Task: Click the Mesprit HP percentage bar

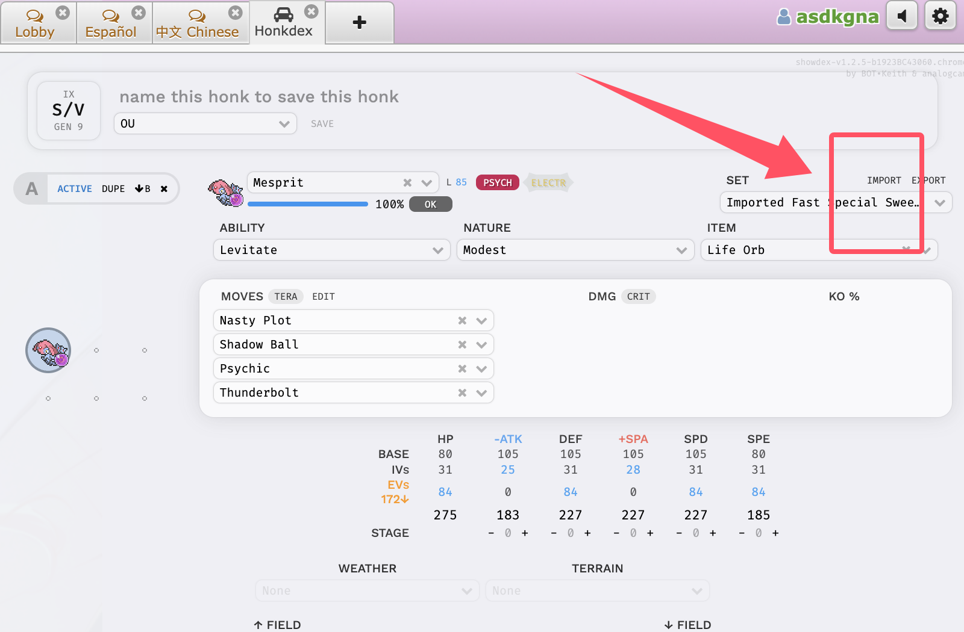Action: pyautogui.click(x=308, y=204)
